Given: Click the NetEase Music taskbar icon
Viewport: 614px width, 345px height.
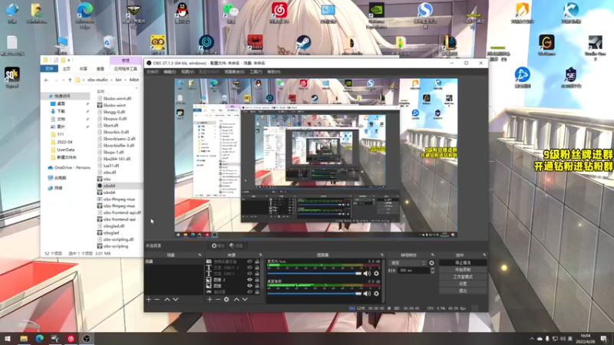Looking at the screenshot, I should pyautogui.click(x=71, y=338).
